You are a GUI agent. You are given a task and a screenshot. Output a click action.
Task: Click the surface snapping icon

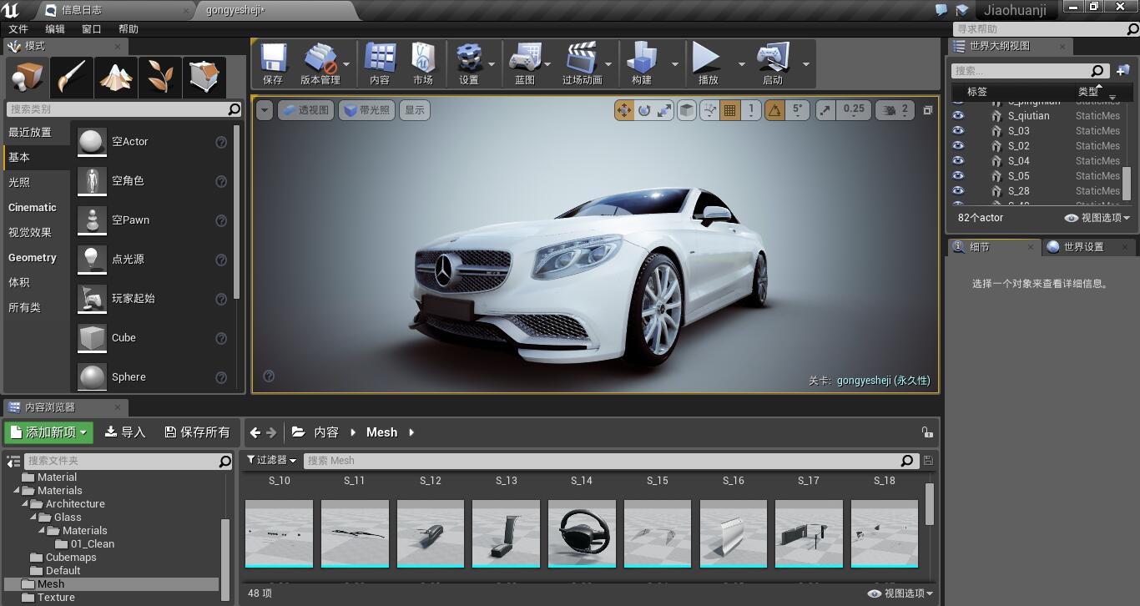pyautogui.click(x=709, y=110)
